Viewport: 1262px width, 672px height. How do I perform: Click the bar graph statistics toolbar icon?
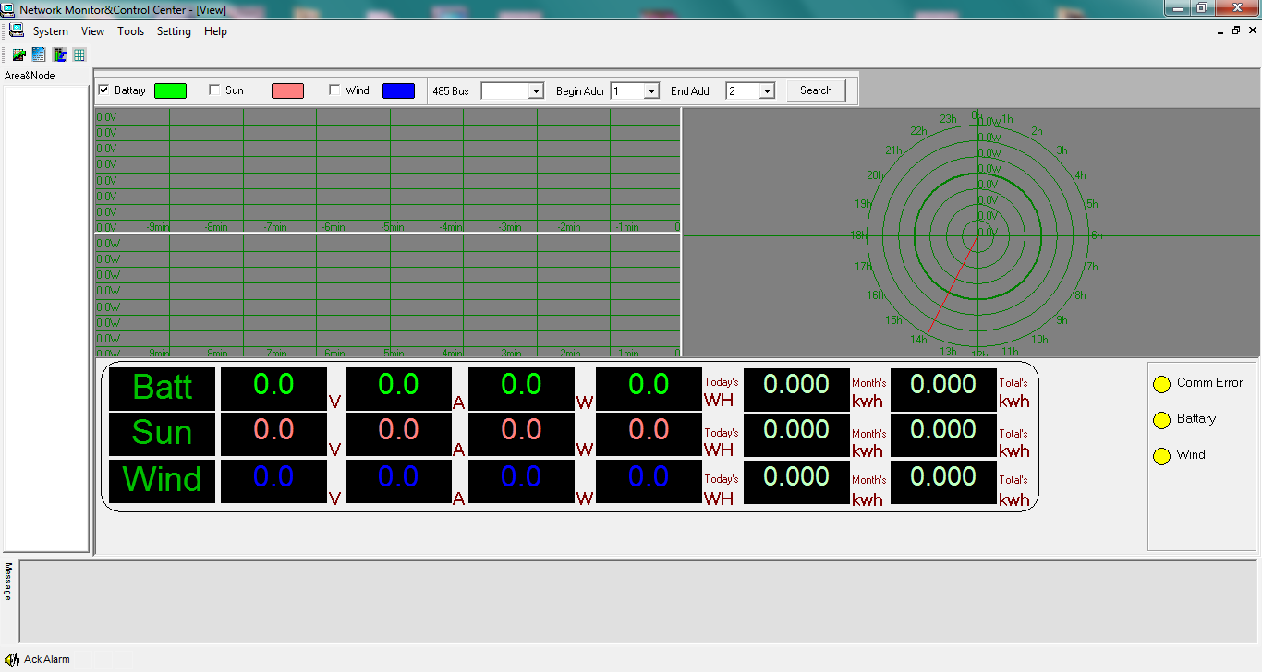[x=58, y=54]
